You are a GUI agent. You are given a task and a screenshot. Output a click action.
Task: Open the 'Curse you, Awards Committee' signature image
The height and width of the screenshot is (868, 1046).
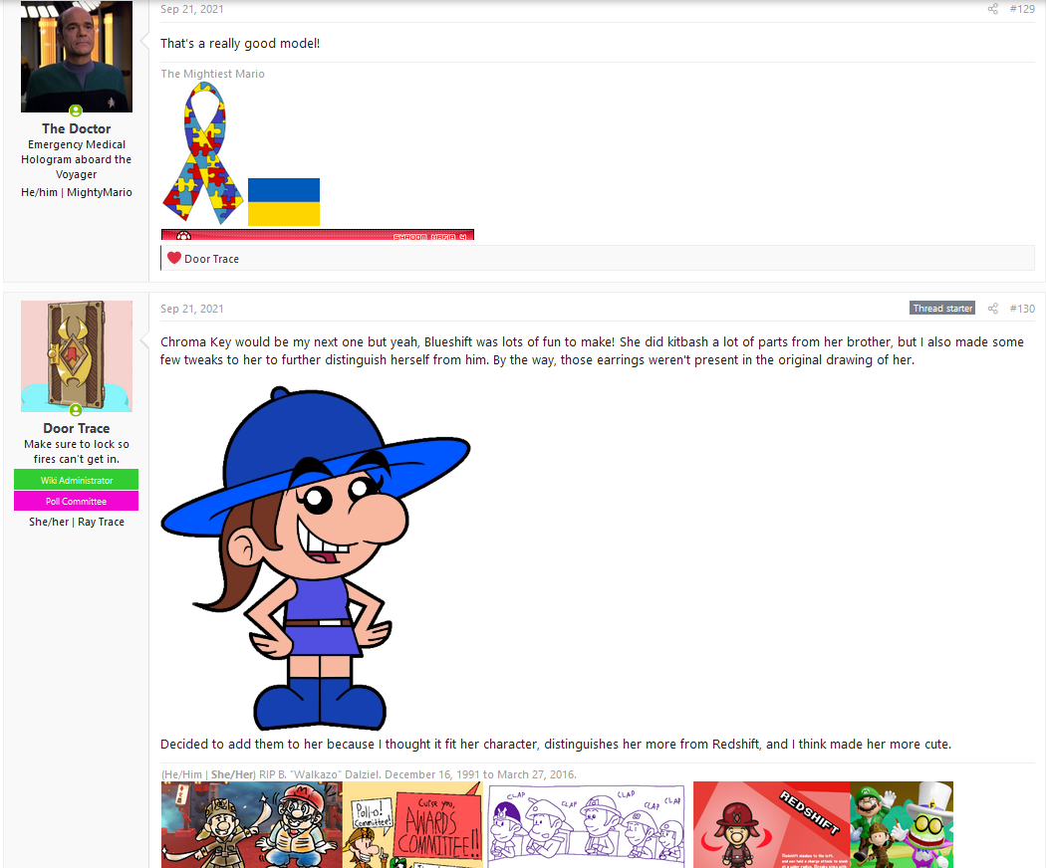tap(412, 824)
